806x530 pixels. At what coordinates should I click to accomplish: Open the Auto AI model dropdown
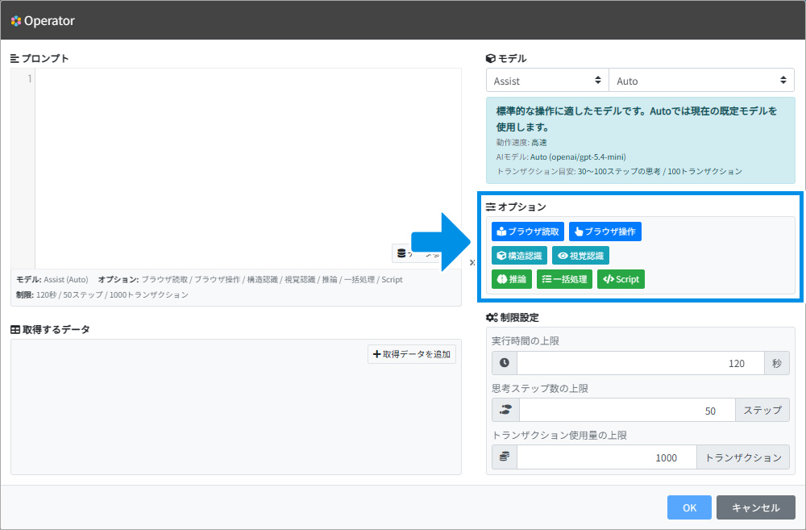(x=702, y=81)
